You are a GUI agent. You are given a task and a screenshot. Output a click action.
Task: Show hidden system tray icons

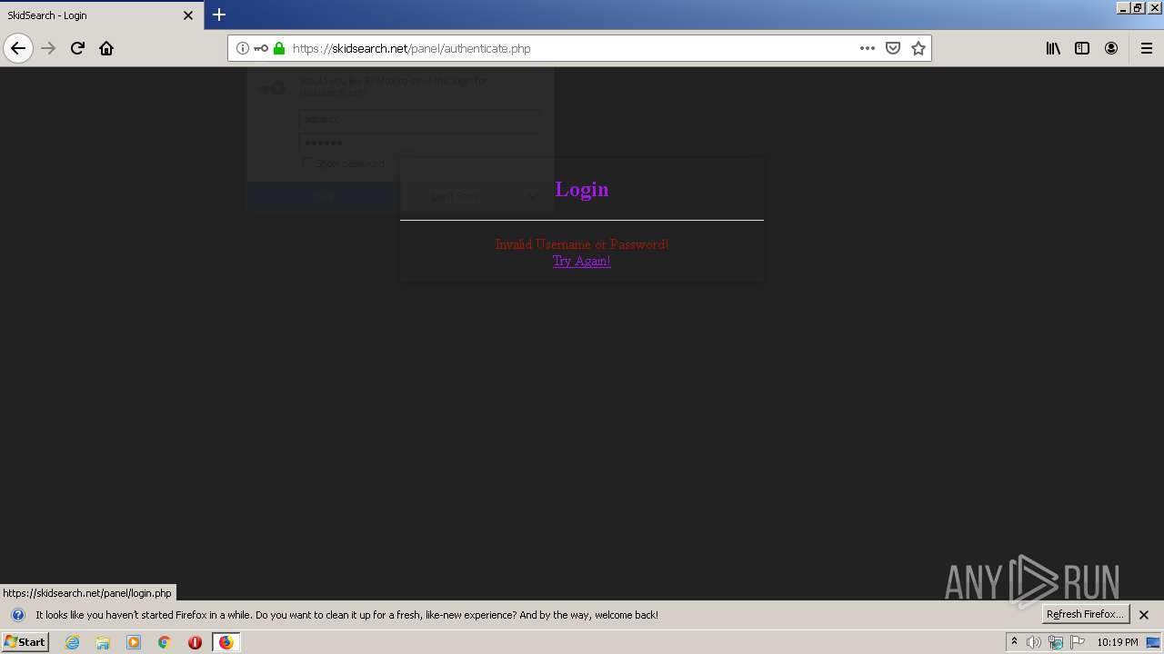[x=1014, y=642]
